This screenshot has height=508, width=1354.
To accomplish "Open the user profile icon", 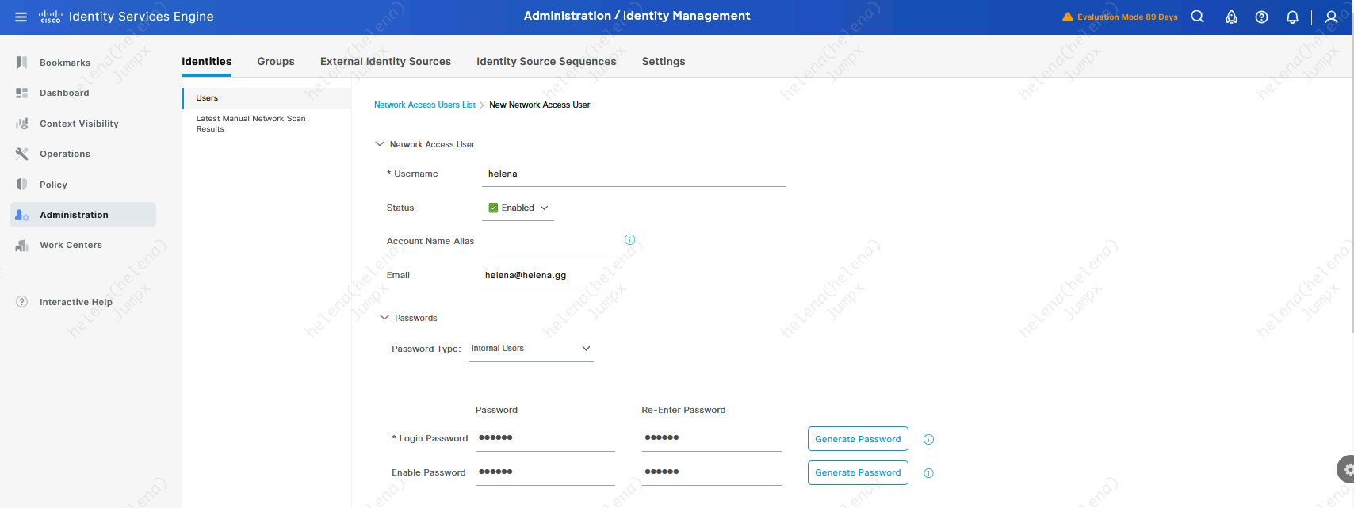I will pos(1331,17).
